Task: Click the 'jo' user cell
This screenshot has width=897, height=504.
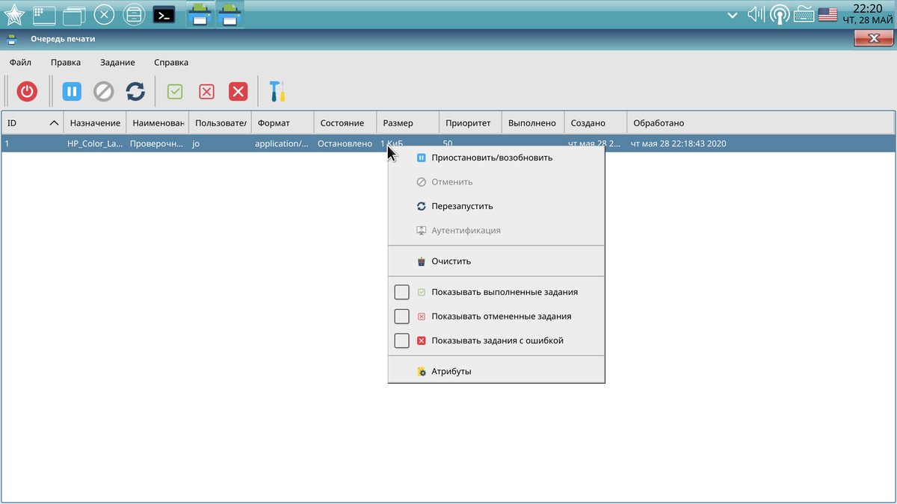Action: [220, 143]
